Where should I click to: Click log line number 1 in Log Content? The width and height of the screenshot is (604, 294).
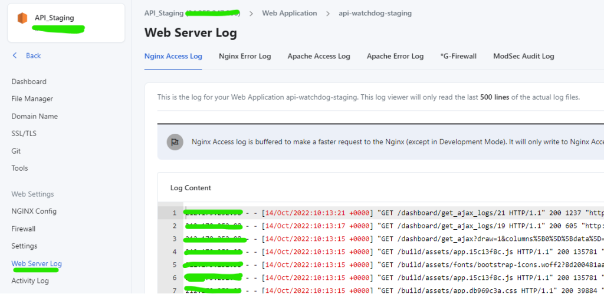point(175,213)
